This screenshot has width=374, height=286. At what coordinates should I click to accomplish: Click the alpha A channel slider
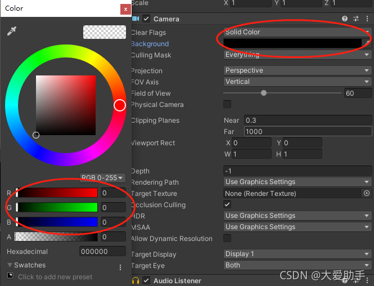tap(56, 237)
